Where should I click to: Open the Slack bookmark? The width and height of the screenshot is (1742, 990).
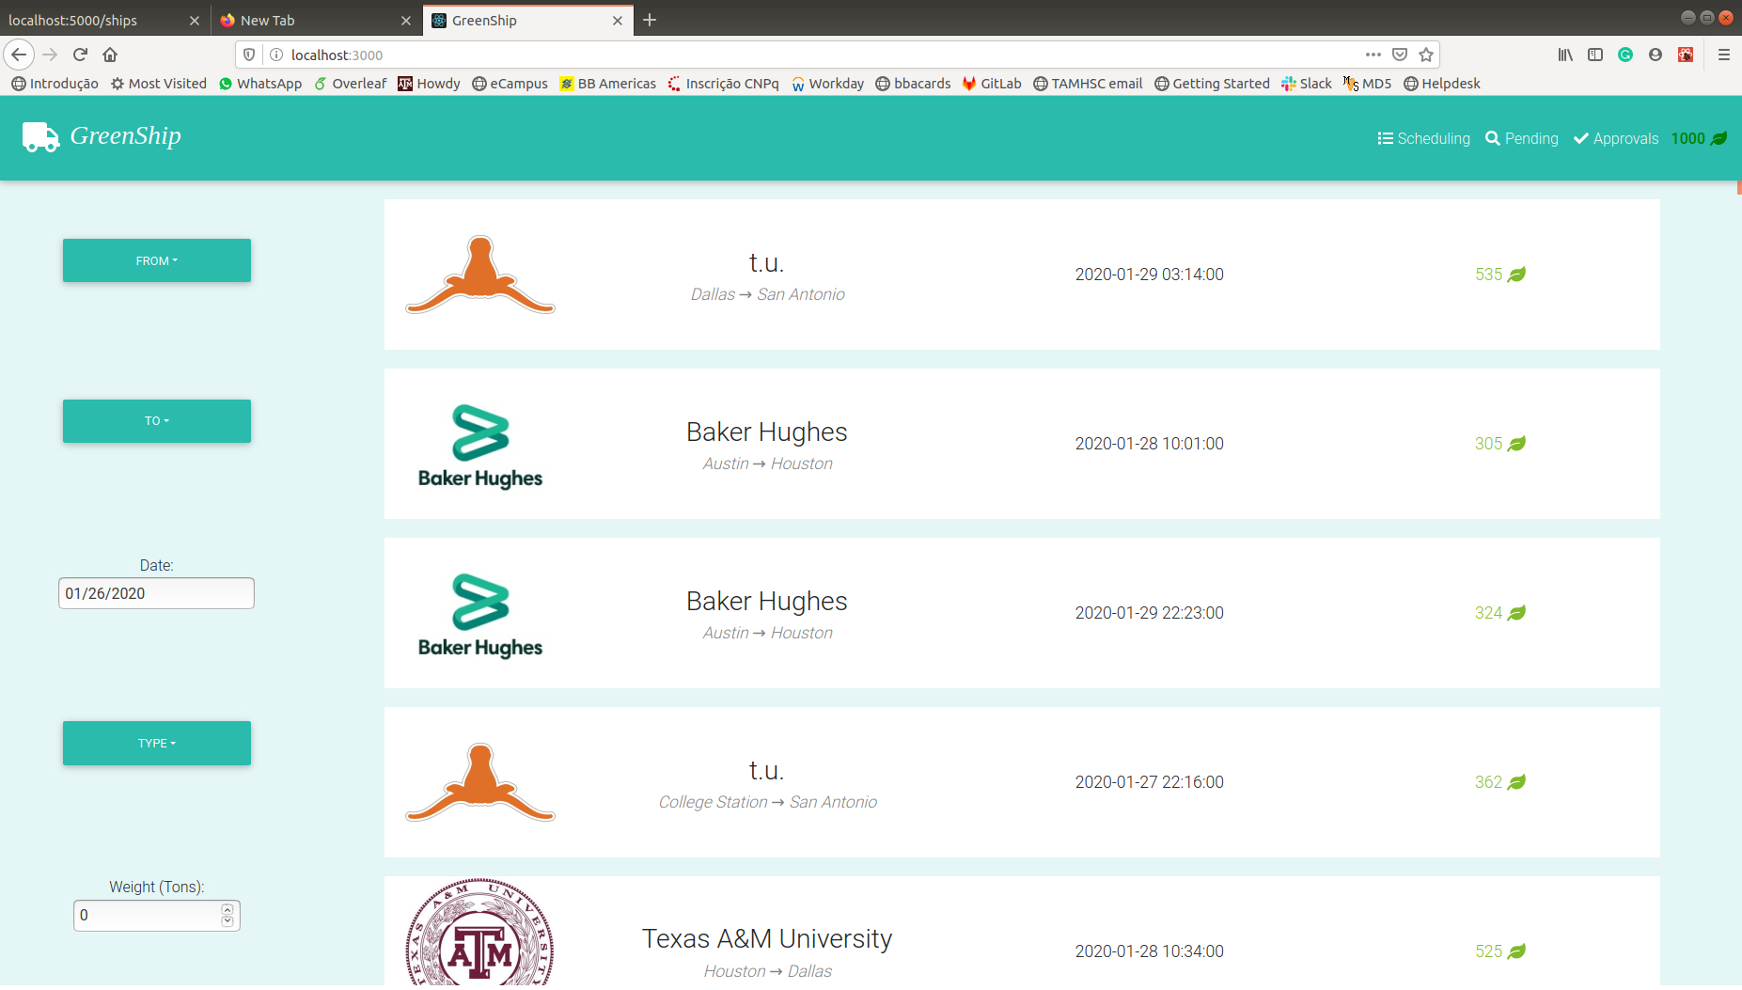[1307, 84]
